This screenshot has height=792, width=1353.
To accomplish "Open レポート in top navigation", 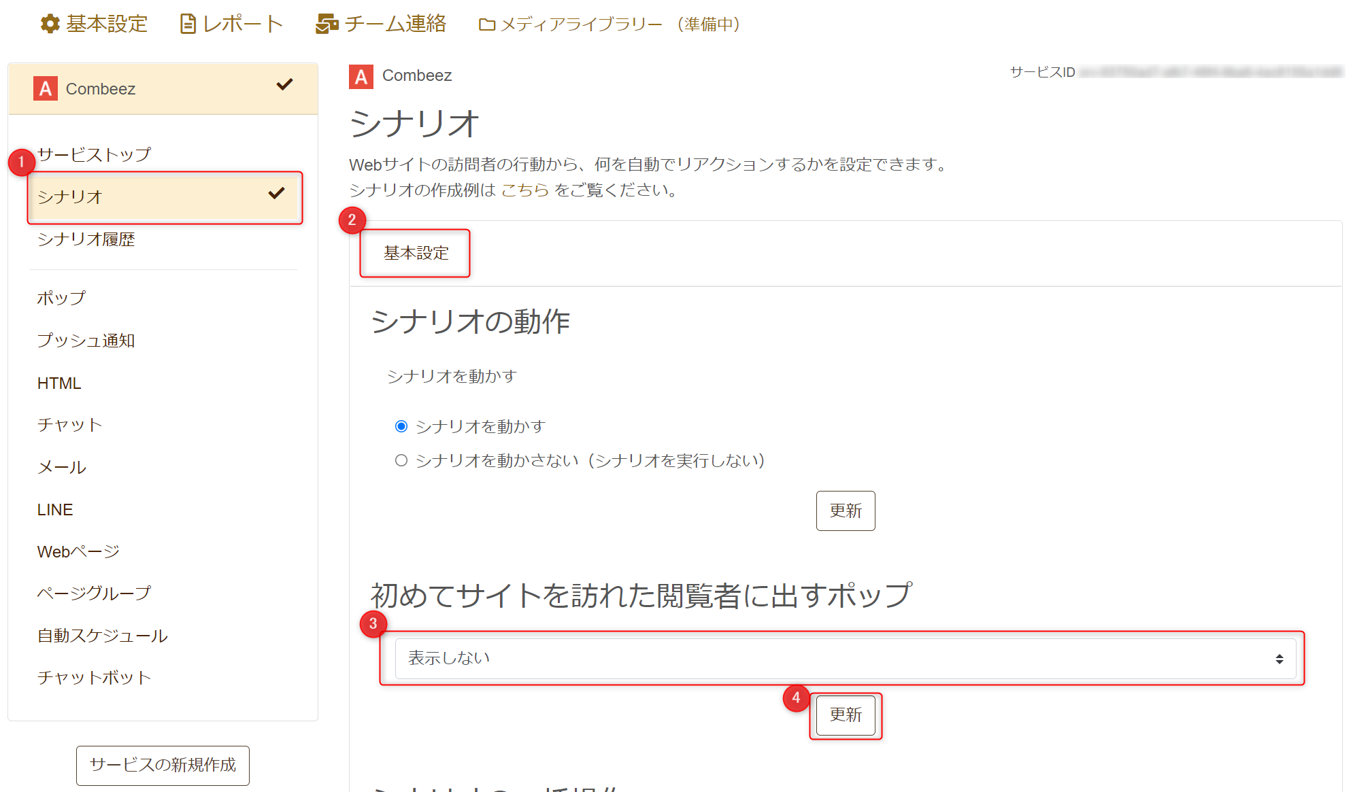I will tap(232, 24).
